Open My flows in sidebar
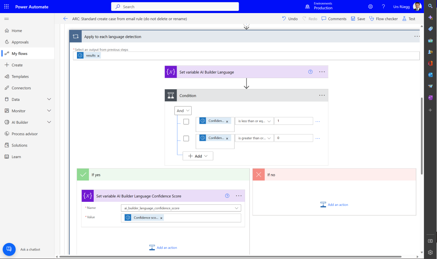The height and width of the screenshot is (259, 437). 27,53
